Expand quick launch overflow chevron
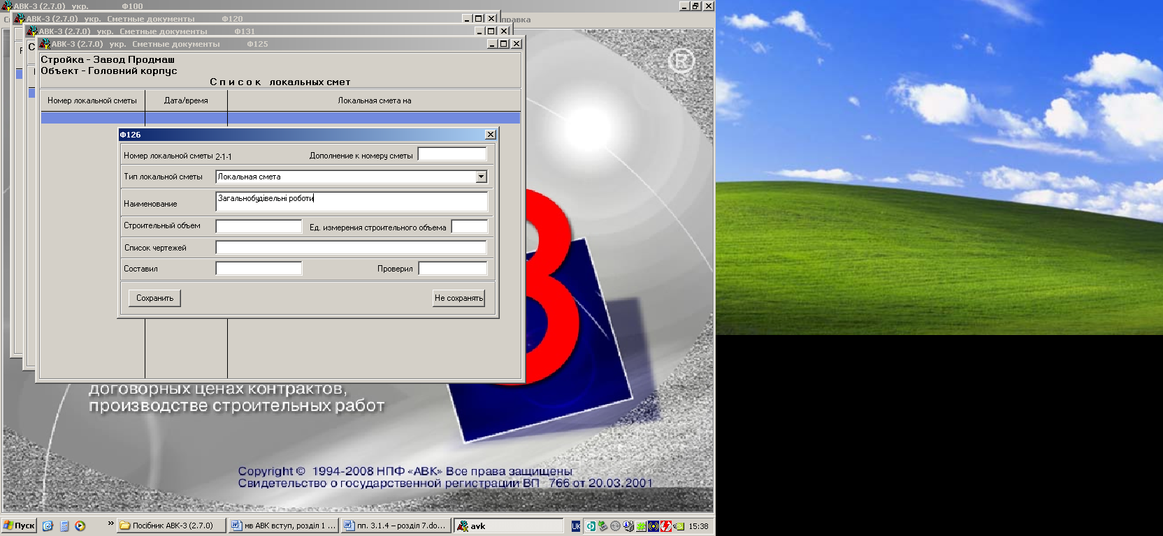The image size is (1163, 536). pyautogui.click(x=110, y=523)
